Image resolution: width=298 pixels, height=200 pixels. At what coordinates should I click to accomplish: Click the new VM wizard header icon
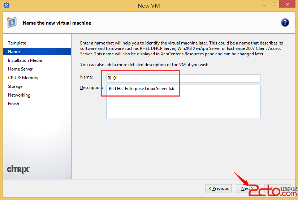pyautogui.click(x=12, y=22)
